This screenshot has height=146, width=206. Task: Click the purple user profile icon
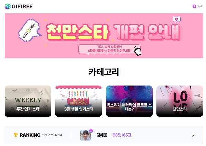[x=194, y=6]
